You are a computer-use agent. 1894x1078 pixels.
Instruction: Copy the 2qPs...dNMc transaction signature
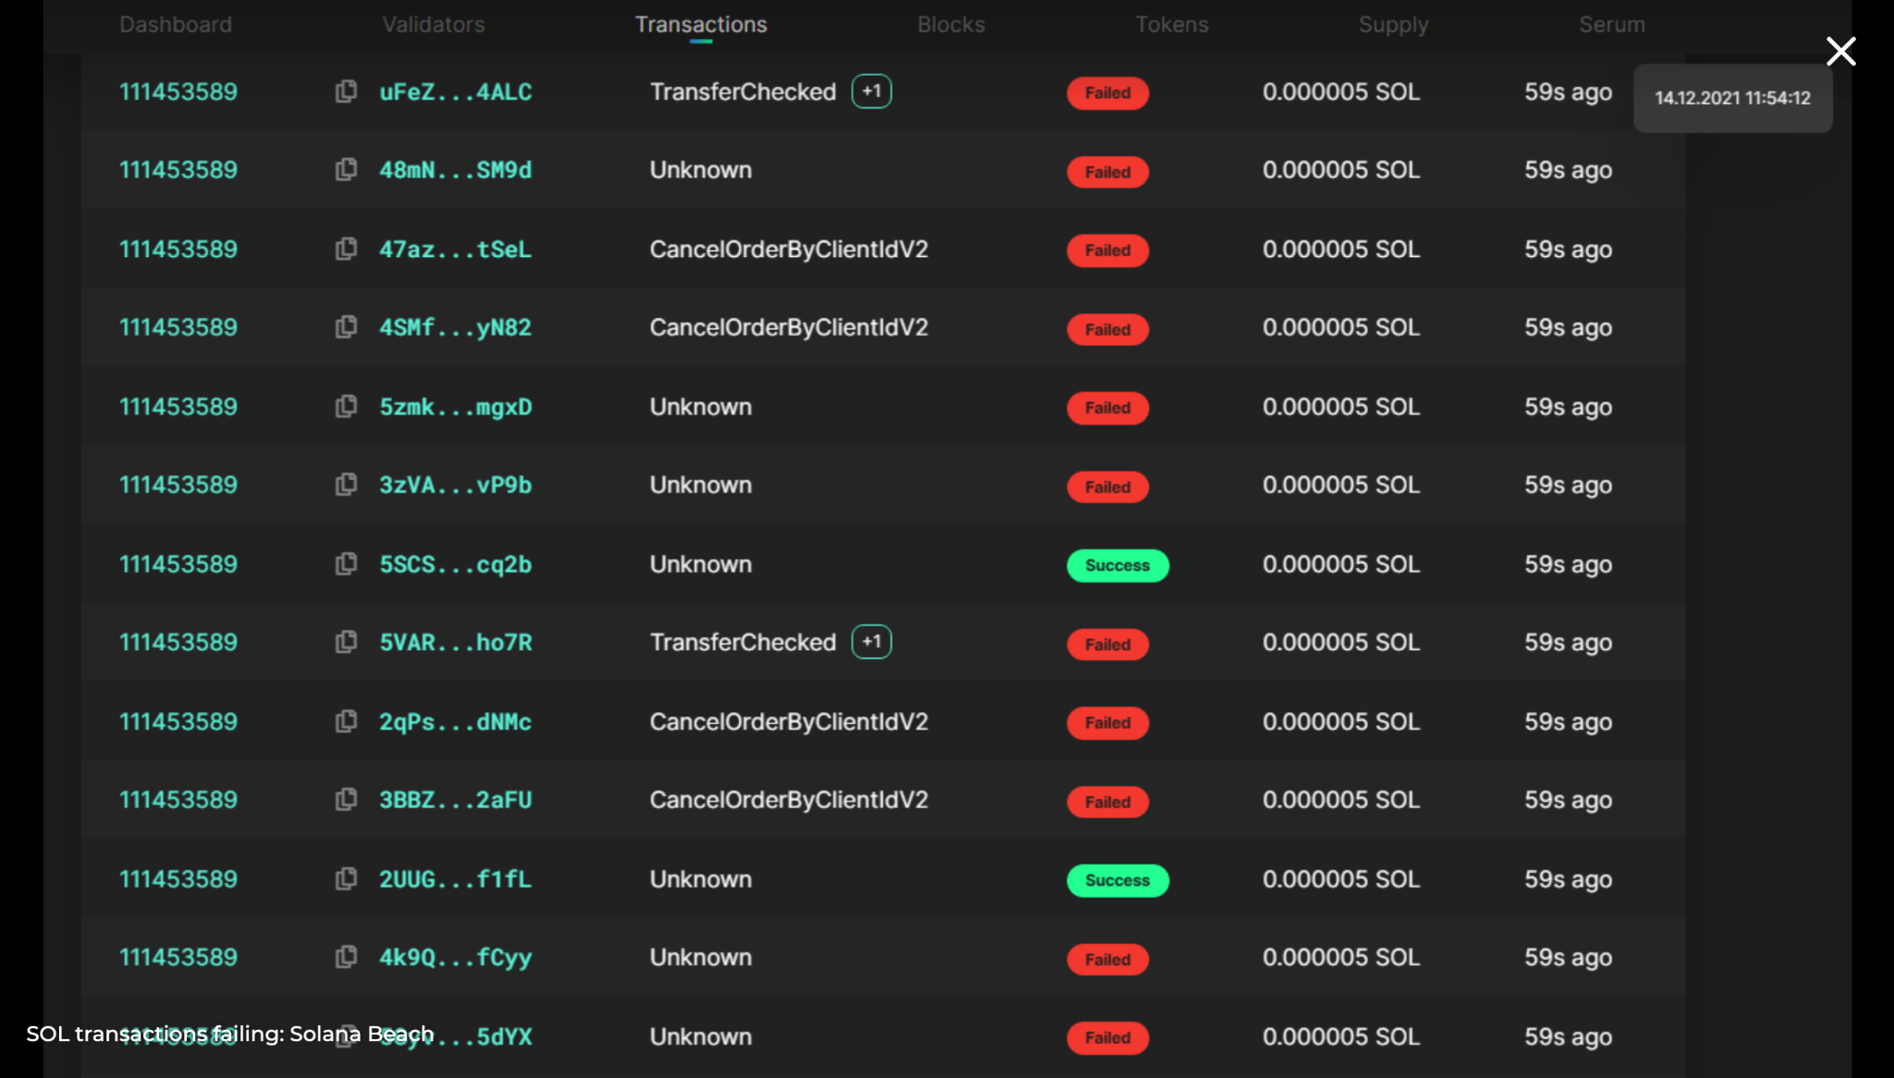pyautogui.click(x=346, y=721)
